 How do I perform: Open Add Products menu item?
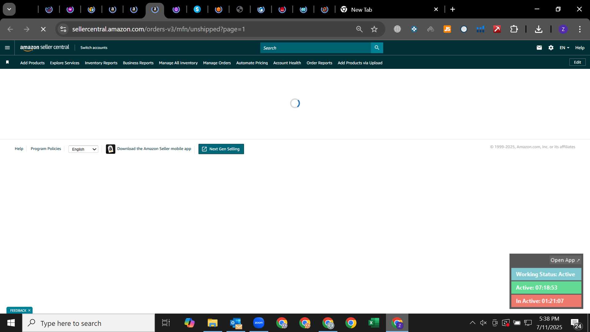[32, 63]
